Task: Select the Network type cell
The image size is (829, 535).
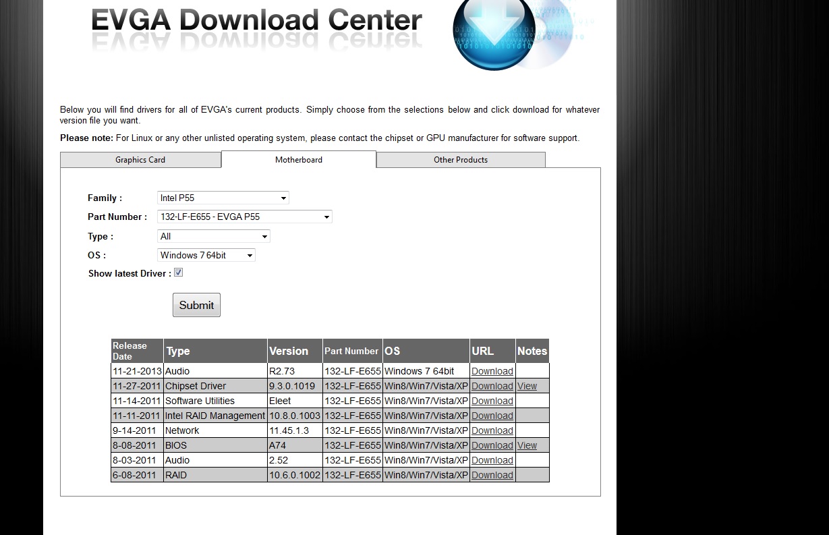Action: click(x=216, y=430)
